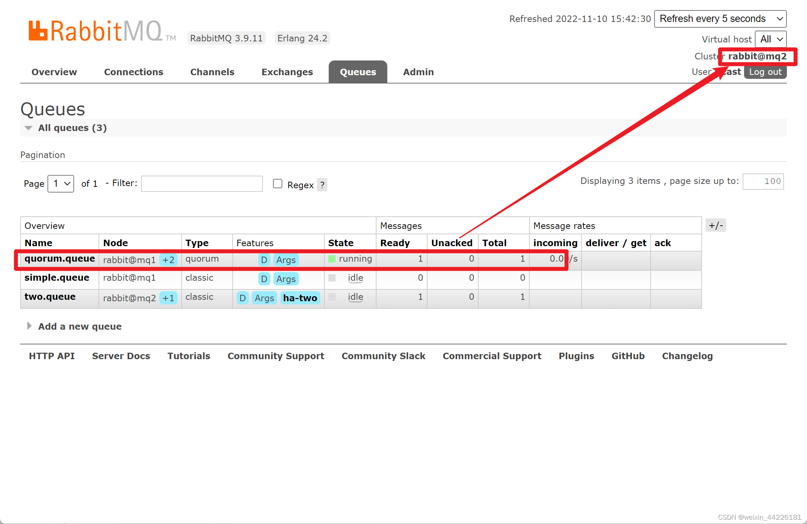Open the Plugins footer link
Screen dimensions: 807x524
576,356
